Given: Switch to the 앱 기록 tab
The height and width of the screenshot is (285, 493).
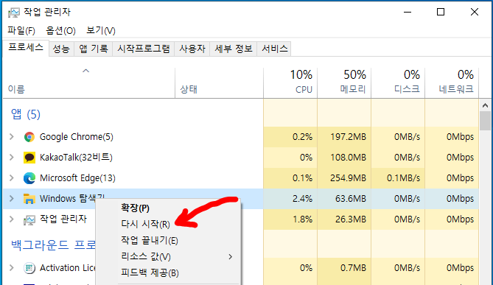Looking at the screenshot, I should click(94, 49).
